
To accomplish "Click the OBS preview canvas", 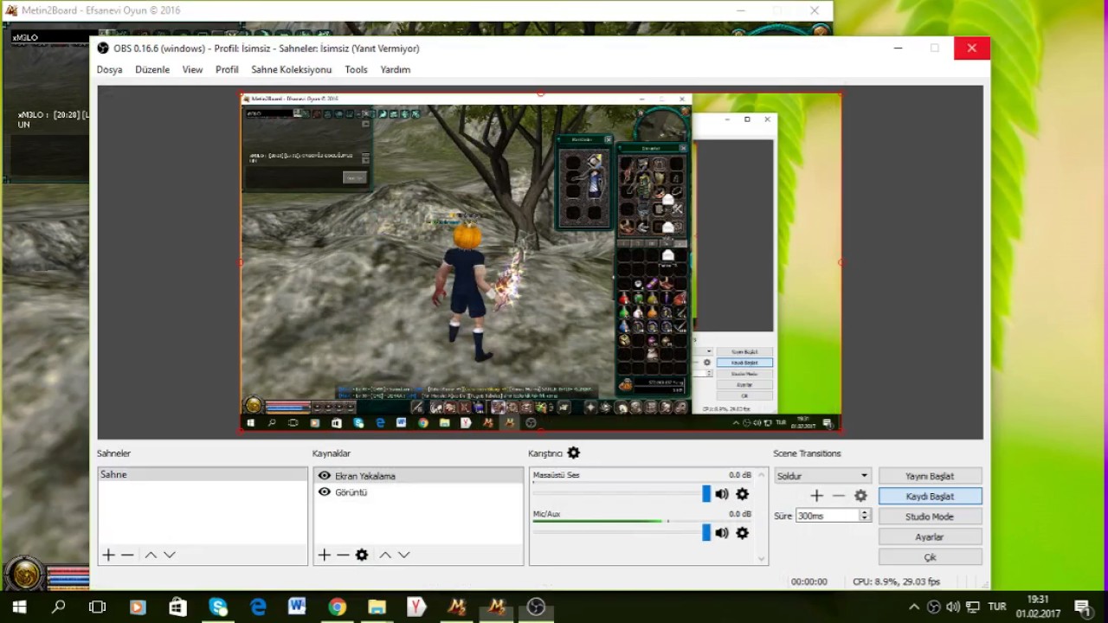I will (540, 262).
